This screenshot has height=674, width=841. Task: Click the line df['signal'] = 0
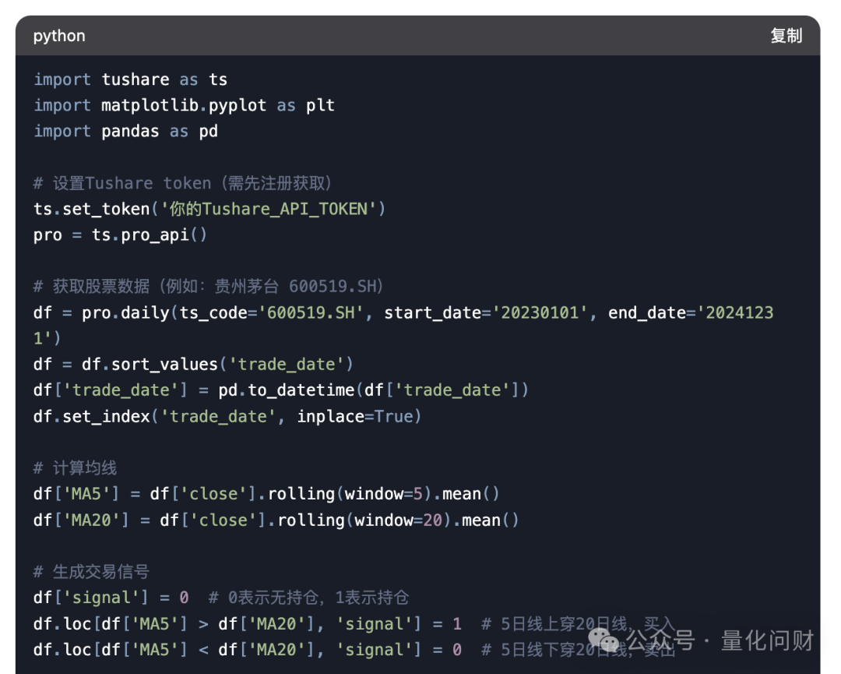tap(221, 598)
